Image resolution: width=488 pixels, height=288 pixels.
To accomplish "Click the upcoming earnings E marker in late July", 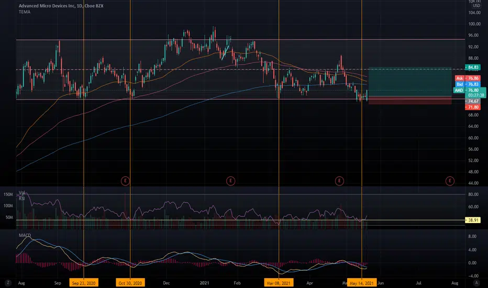I will coord(450,181).
